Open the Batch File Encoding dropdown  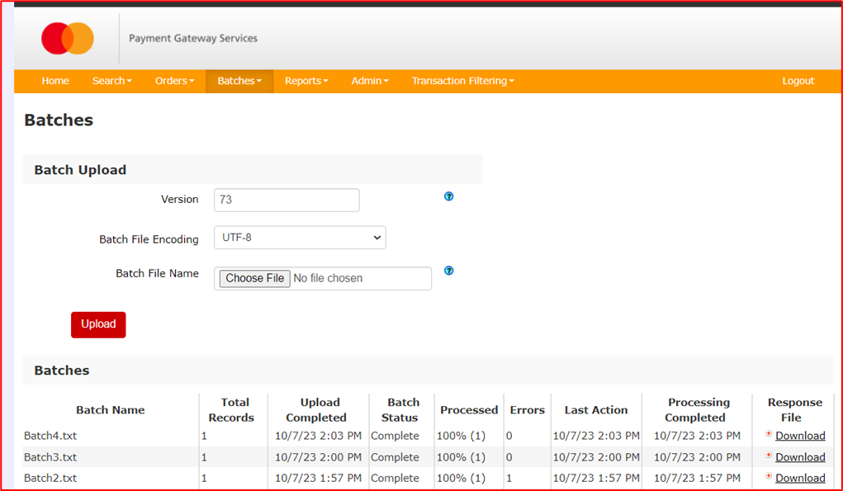click(300, 238)
